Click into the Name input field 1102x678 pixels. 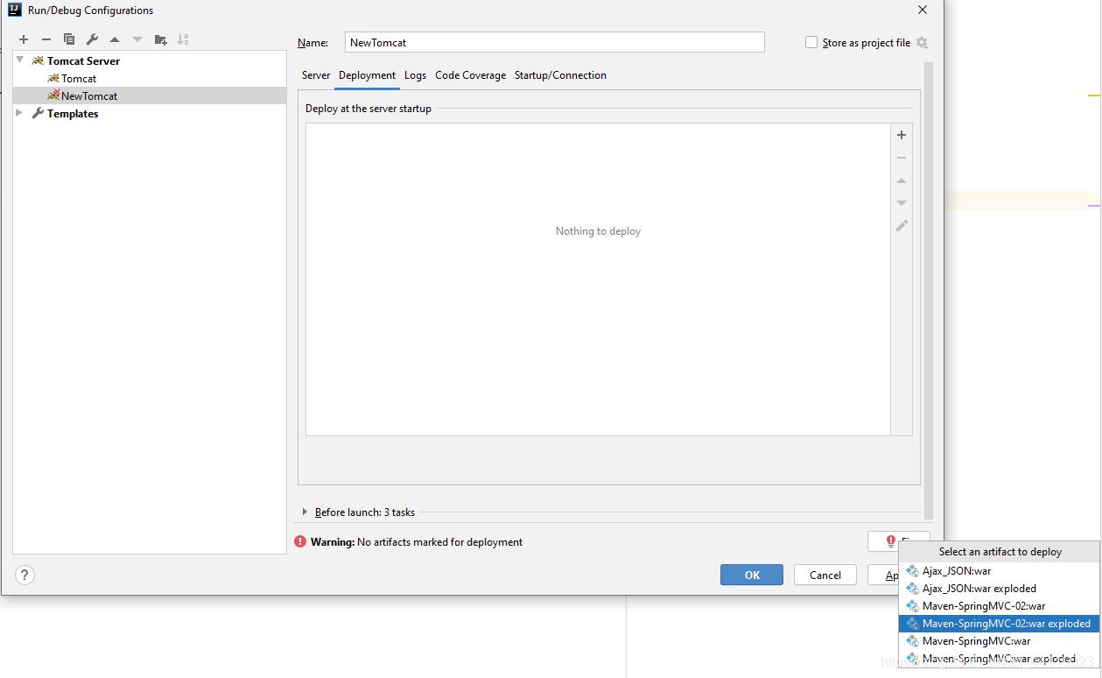554,42
